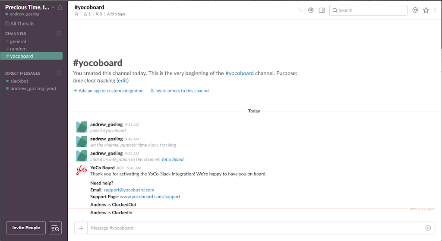Open the YoCo Board integration link

coord(172,159)
